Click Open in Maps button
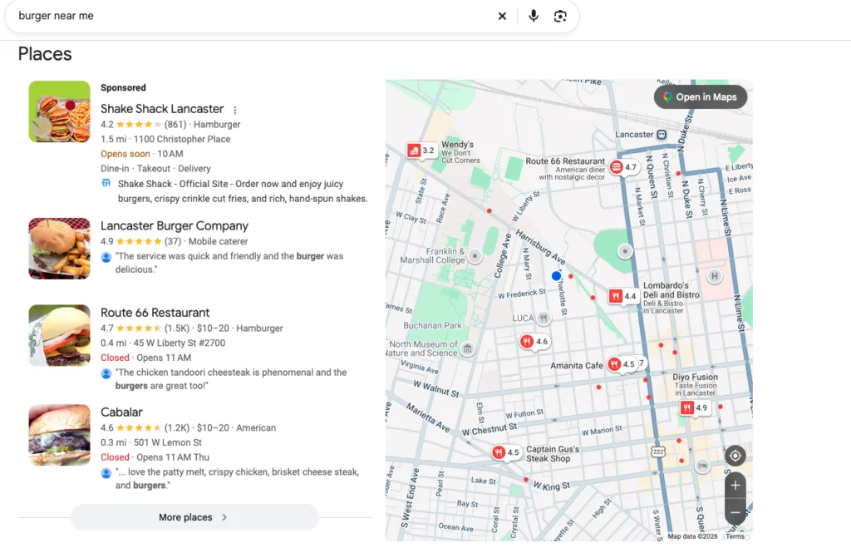The height and width of the screenshot is (558, 851). pyautogui.click(x=701, y=97)
